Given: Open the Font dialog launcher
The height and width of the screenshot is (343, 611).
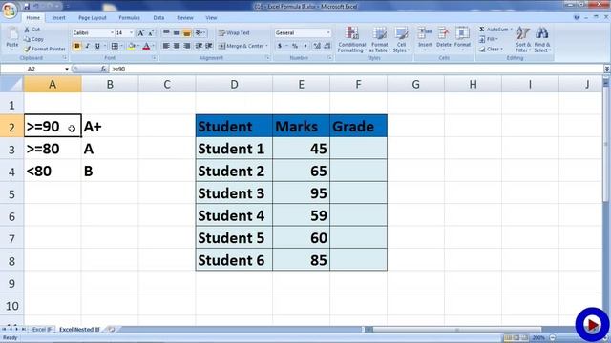Looking at the screenshot, I should (x=155, y=58).
